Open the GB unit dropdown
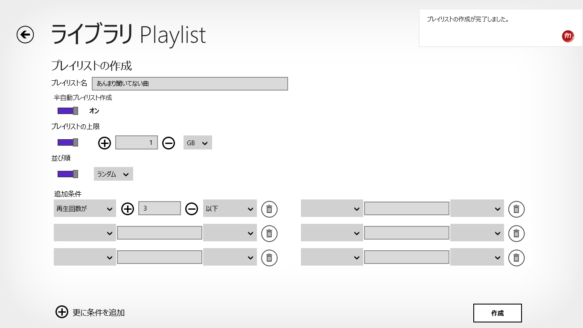Image resolution: width=583 pixels, height=328 pixels. click(198, 143)
